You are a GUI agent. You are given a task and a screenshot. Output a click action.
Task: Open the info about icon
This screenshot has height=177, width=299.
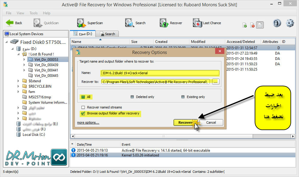pyautogui.click(x=277, y=23)
